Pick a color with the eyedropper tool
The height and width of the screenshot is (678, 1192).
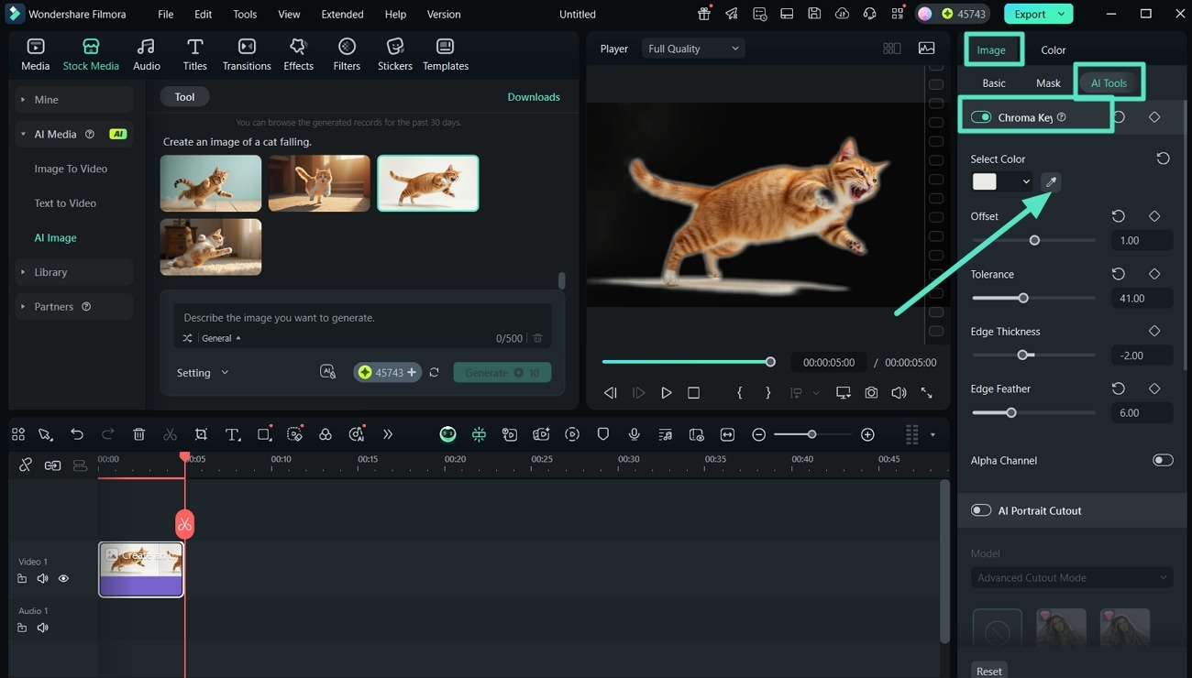tap(1051, 181)
